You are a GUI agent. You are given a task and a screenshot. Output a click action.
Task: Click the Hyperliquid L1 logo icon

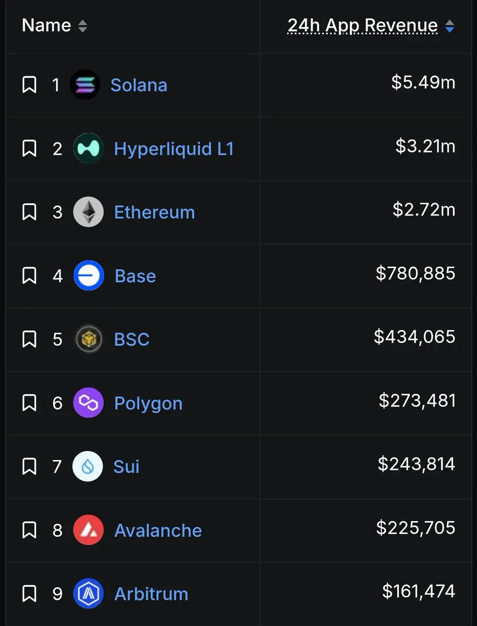pos(88,148)
